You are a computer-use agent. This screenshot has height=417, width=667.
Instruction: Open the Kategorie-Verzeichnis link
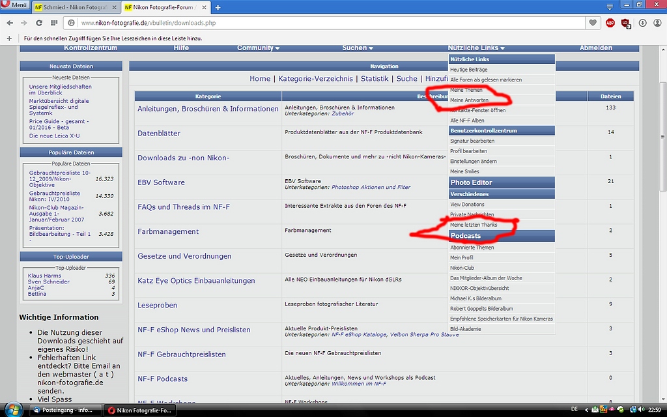[316, 79]
